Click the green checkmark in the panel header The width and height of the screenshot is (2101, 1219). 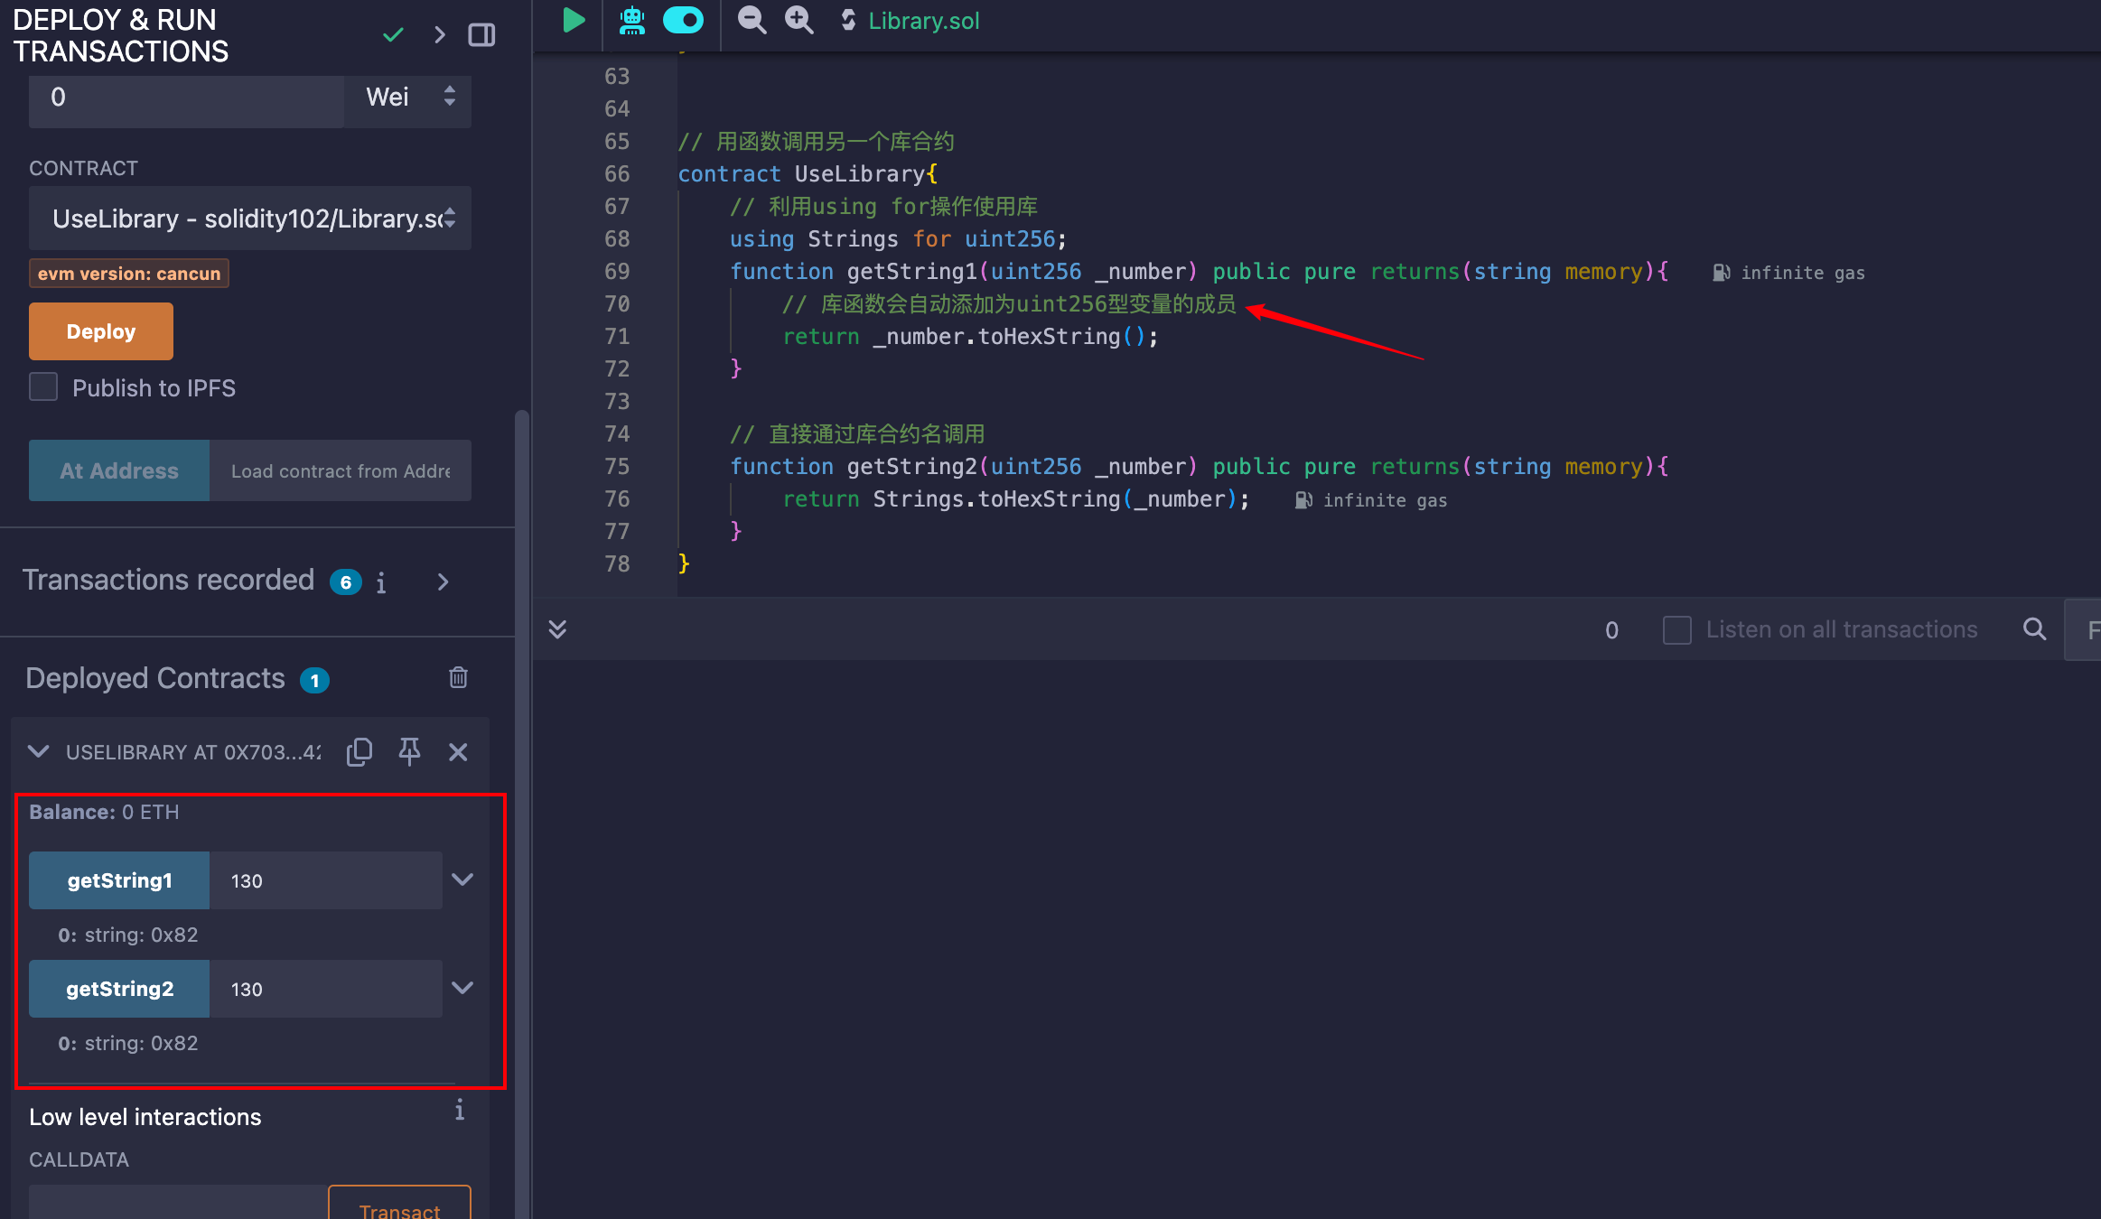393,35
